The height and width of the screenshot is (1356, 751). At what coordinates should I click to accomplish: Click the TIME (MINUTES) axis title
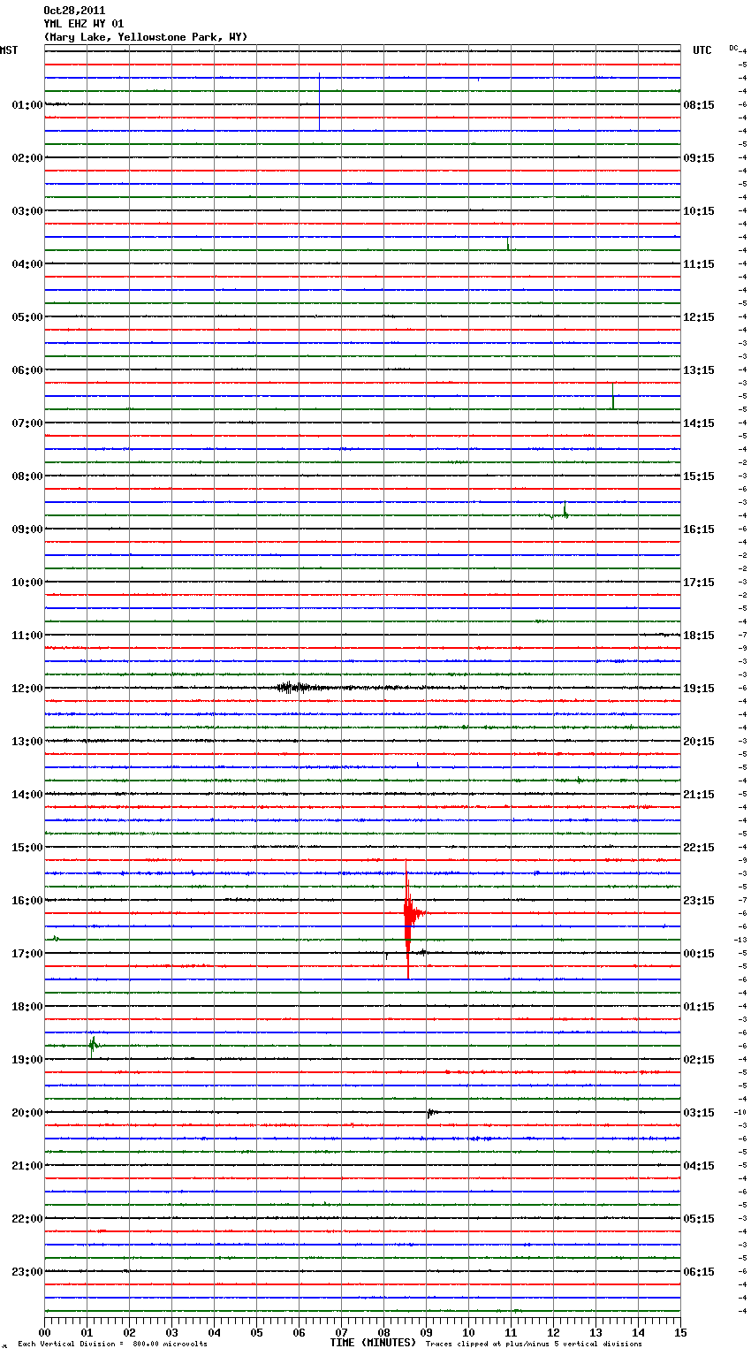(x=373, y=1343)
